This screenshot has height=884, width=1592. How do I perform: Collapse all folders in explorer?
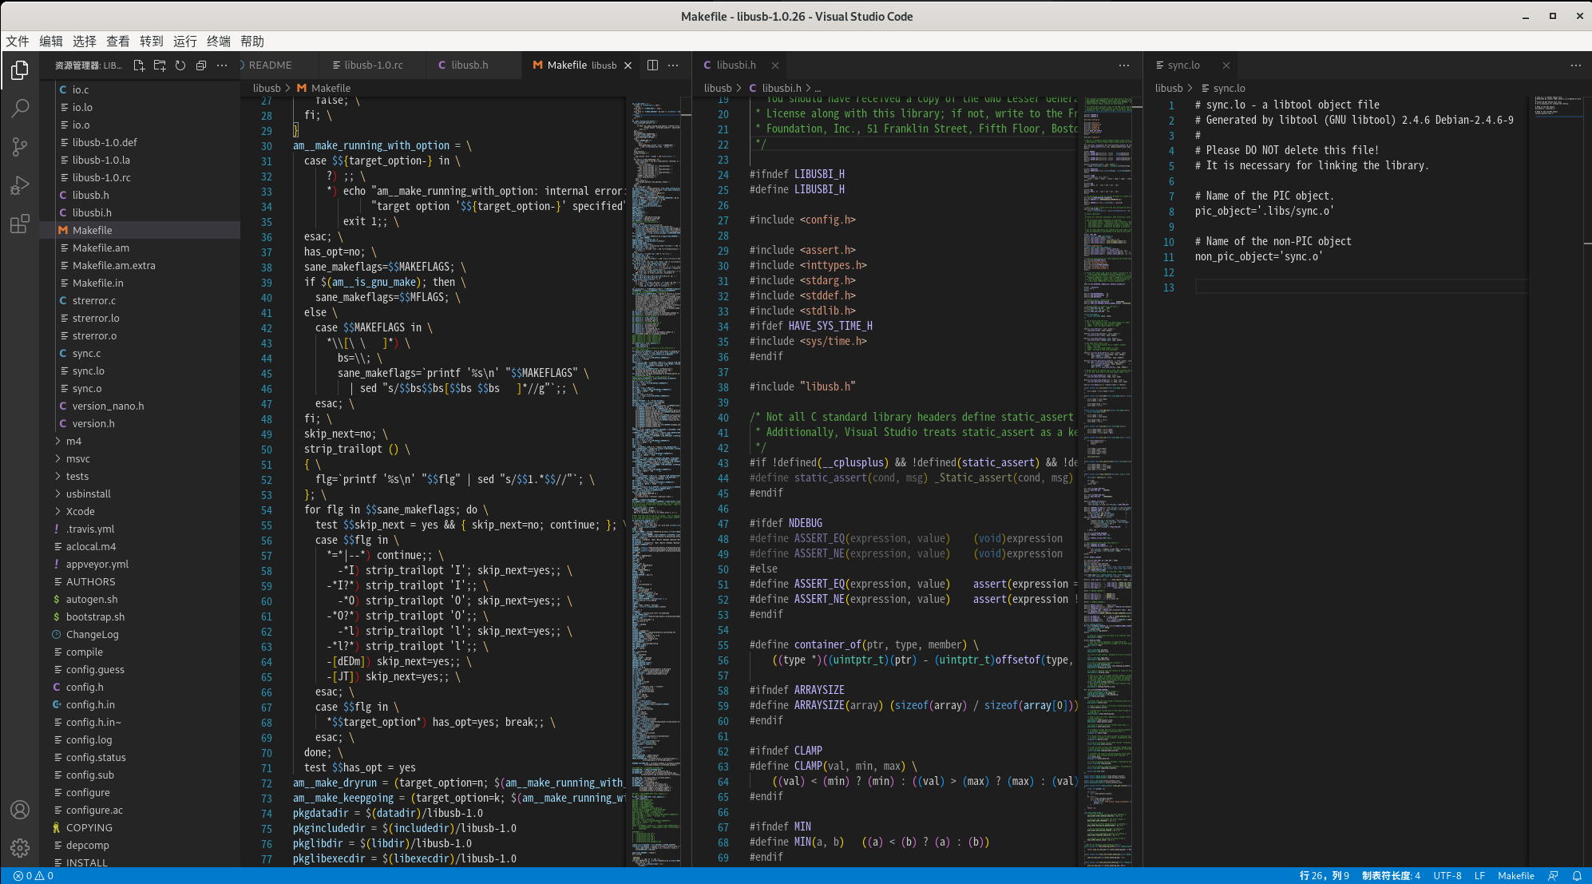click(x=201, y=65)
